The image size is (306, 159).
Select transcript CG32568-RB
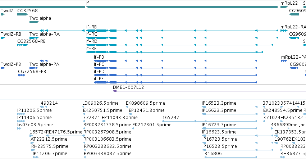click(23, 45)
